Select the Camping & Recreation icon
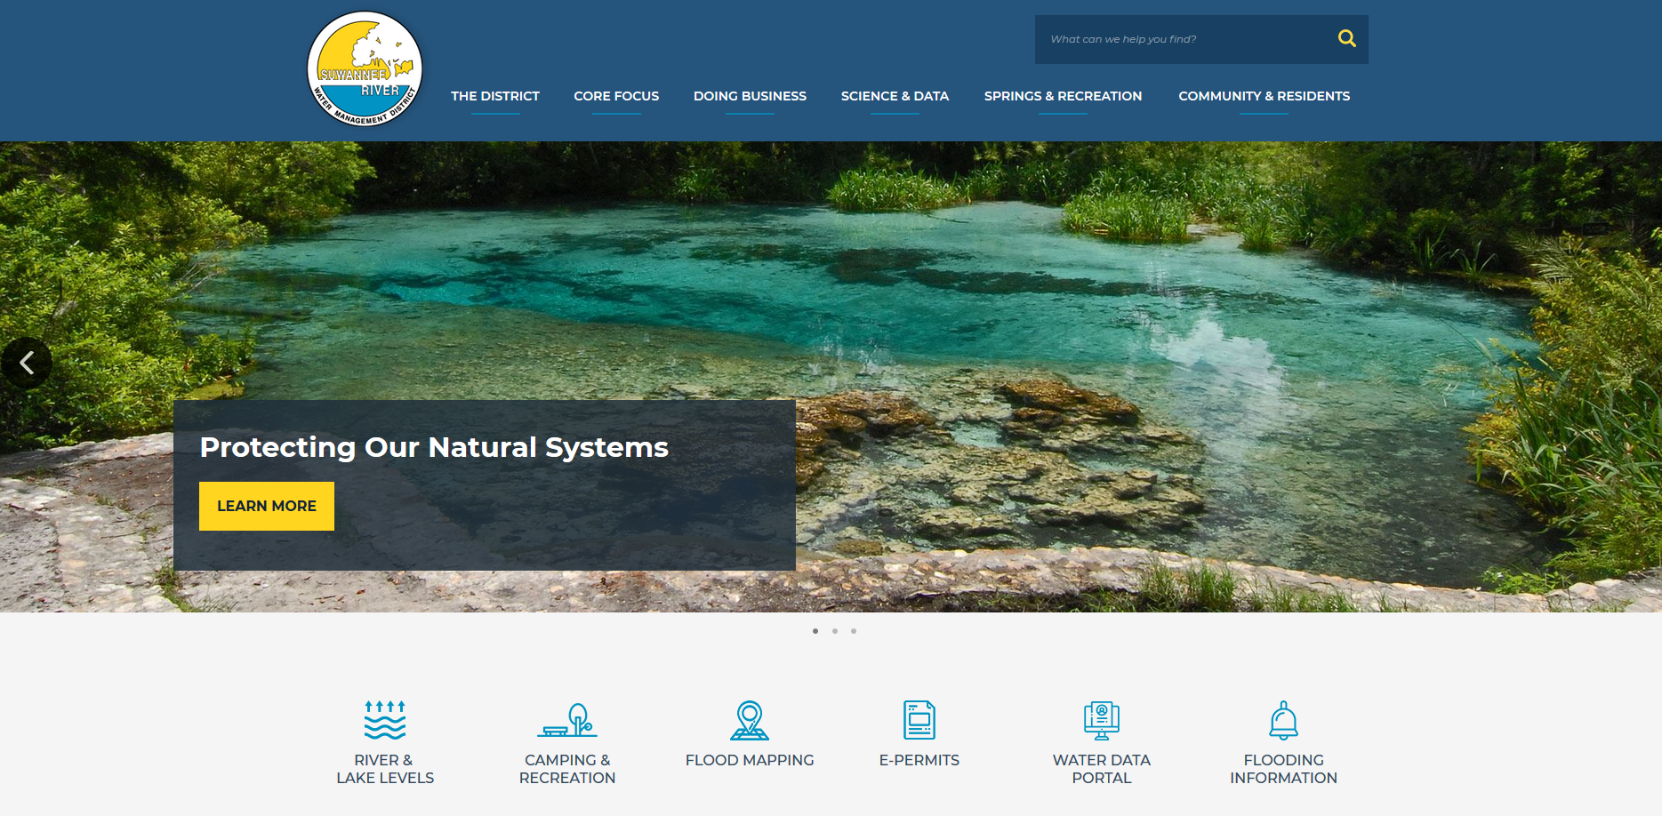Image resolution: width=1662 pixels, height=816 pixels. (568, 722)
